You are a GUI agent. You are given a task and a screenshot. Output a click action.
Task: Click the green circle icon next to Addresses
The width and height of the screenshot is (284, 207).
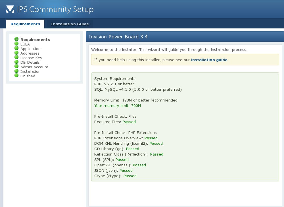16,53
